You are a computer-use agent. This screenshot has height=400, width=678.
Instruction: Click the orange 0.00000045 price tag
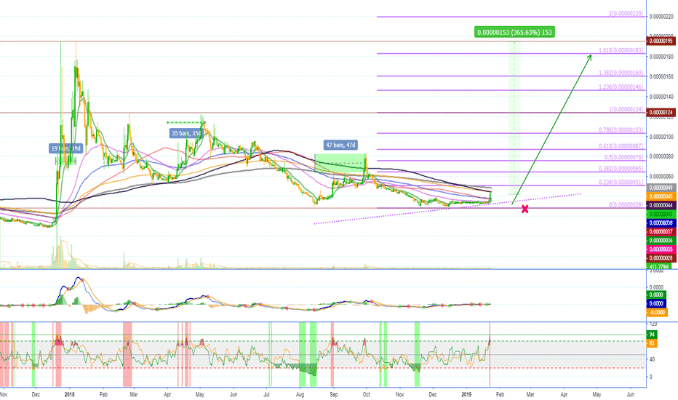[661, 196]
